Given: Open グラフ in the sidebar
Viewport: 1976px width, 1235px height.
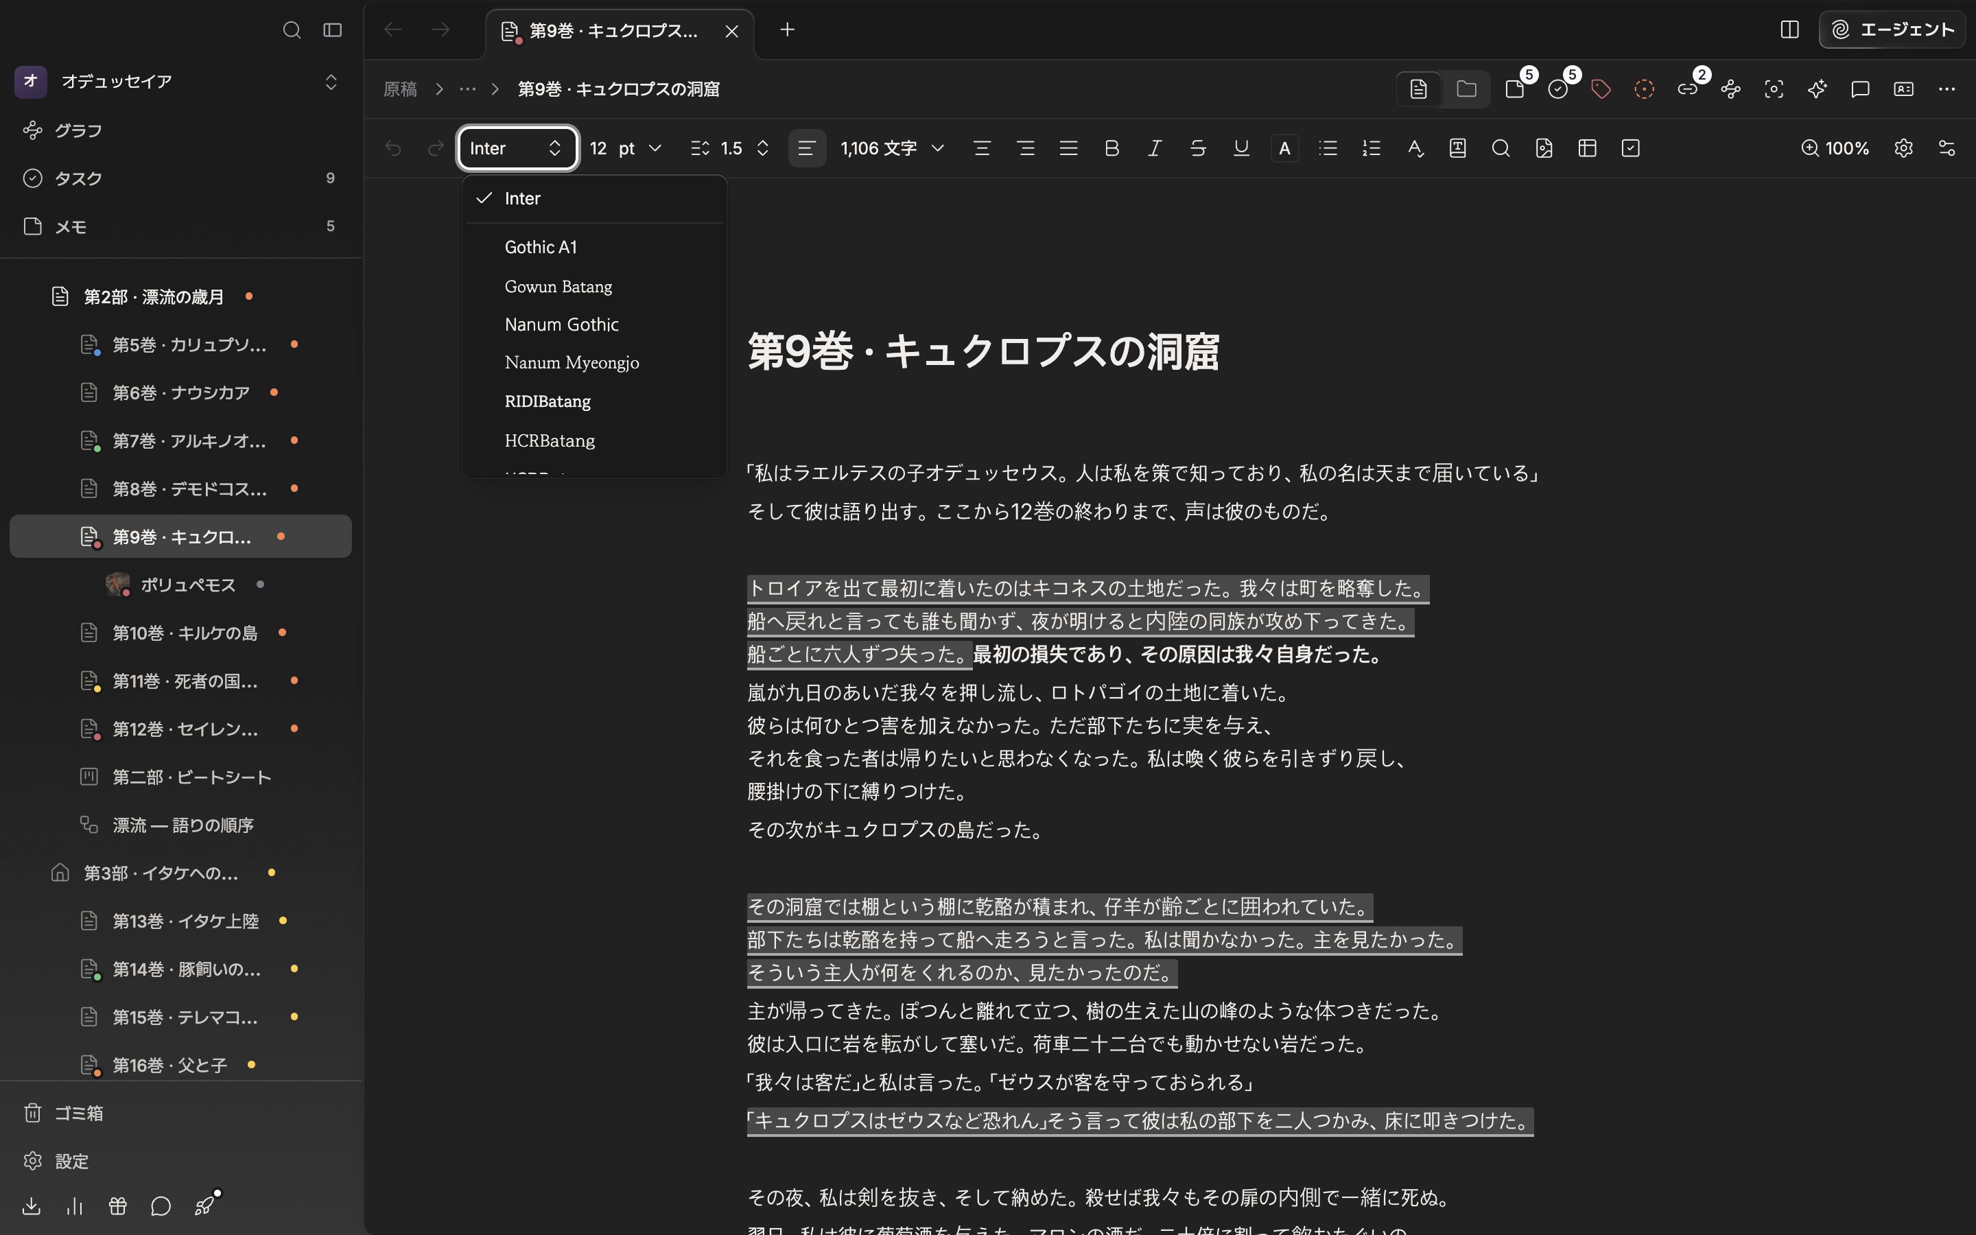Looking at the screenshot, I should 181,130.
